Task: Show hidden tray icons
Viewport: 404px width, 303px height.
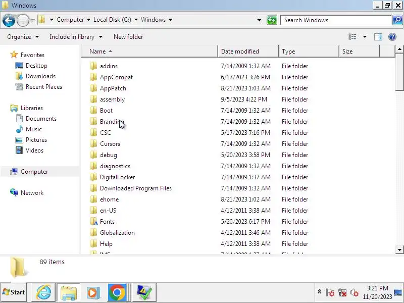Action: tap(319, 292)
